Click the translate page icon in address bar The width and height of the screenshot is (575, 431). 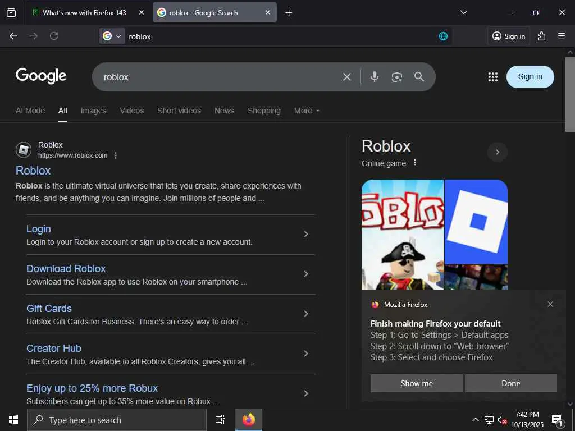point(443,36)
